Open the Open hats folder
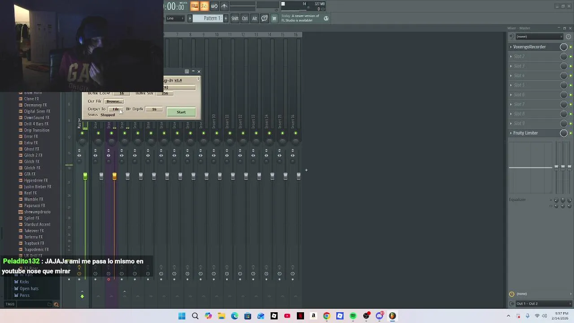This screenshot has height=323, width=574. coord(29,288)
